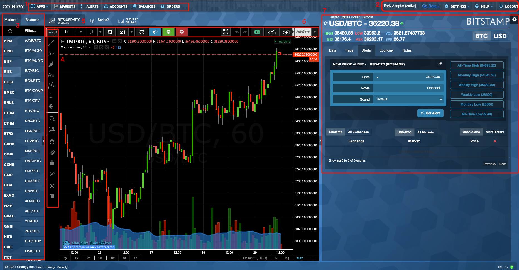Open the Price condition dropdown arrow
This screenshot has height=270, width=519.
click(x=378, y=77)
